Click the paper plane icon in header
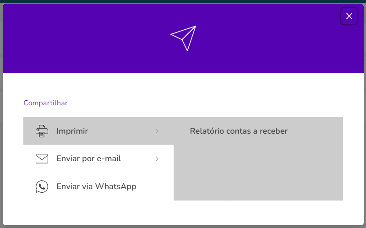This screenshot has height=228, width=366. (x=184, y=38)
